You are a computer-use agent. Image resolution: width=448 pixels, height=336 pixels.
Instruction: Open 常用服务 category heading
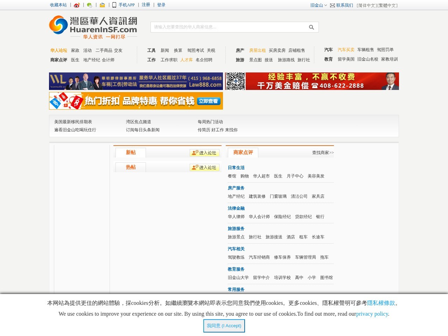pos(236,289)
